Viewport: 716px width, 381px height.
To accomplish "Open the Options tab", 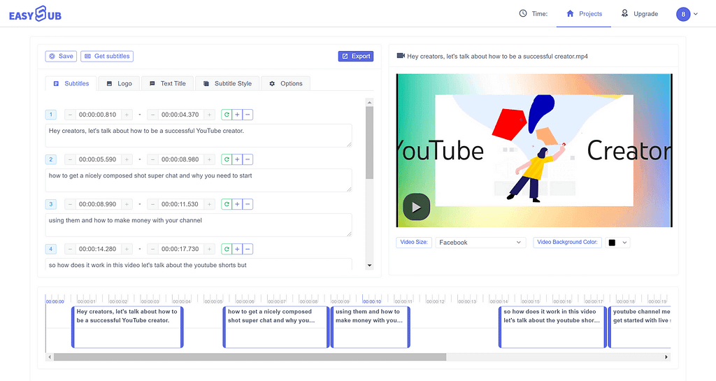I will (286, 83).
